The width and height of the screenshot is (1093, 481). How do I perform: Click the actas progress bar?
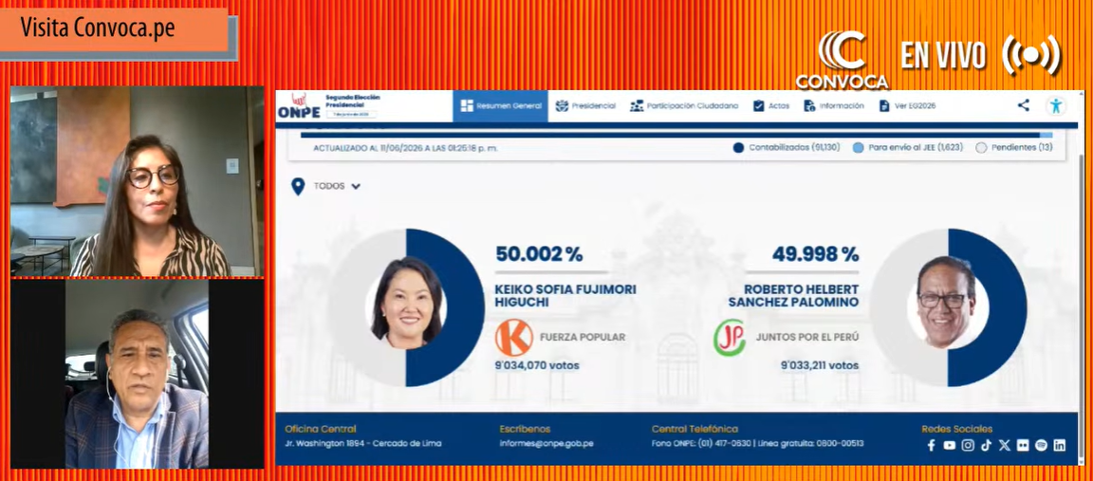point(676,135)
